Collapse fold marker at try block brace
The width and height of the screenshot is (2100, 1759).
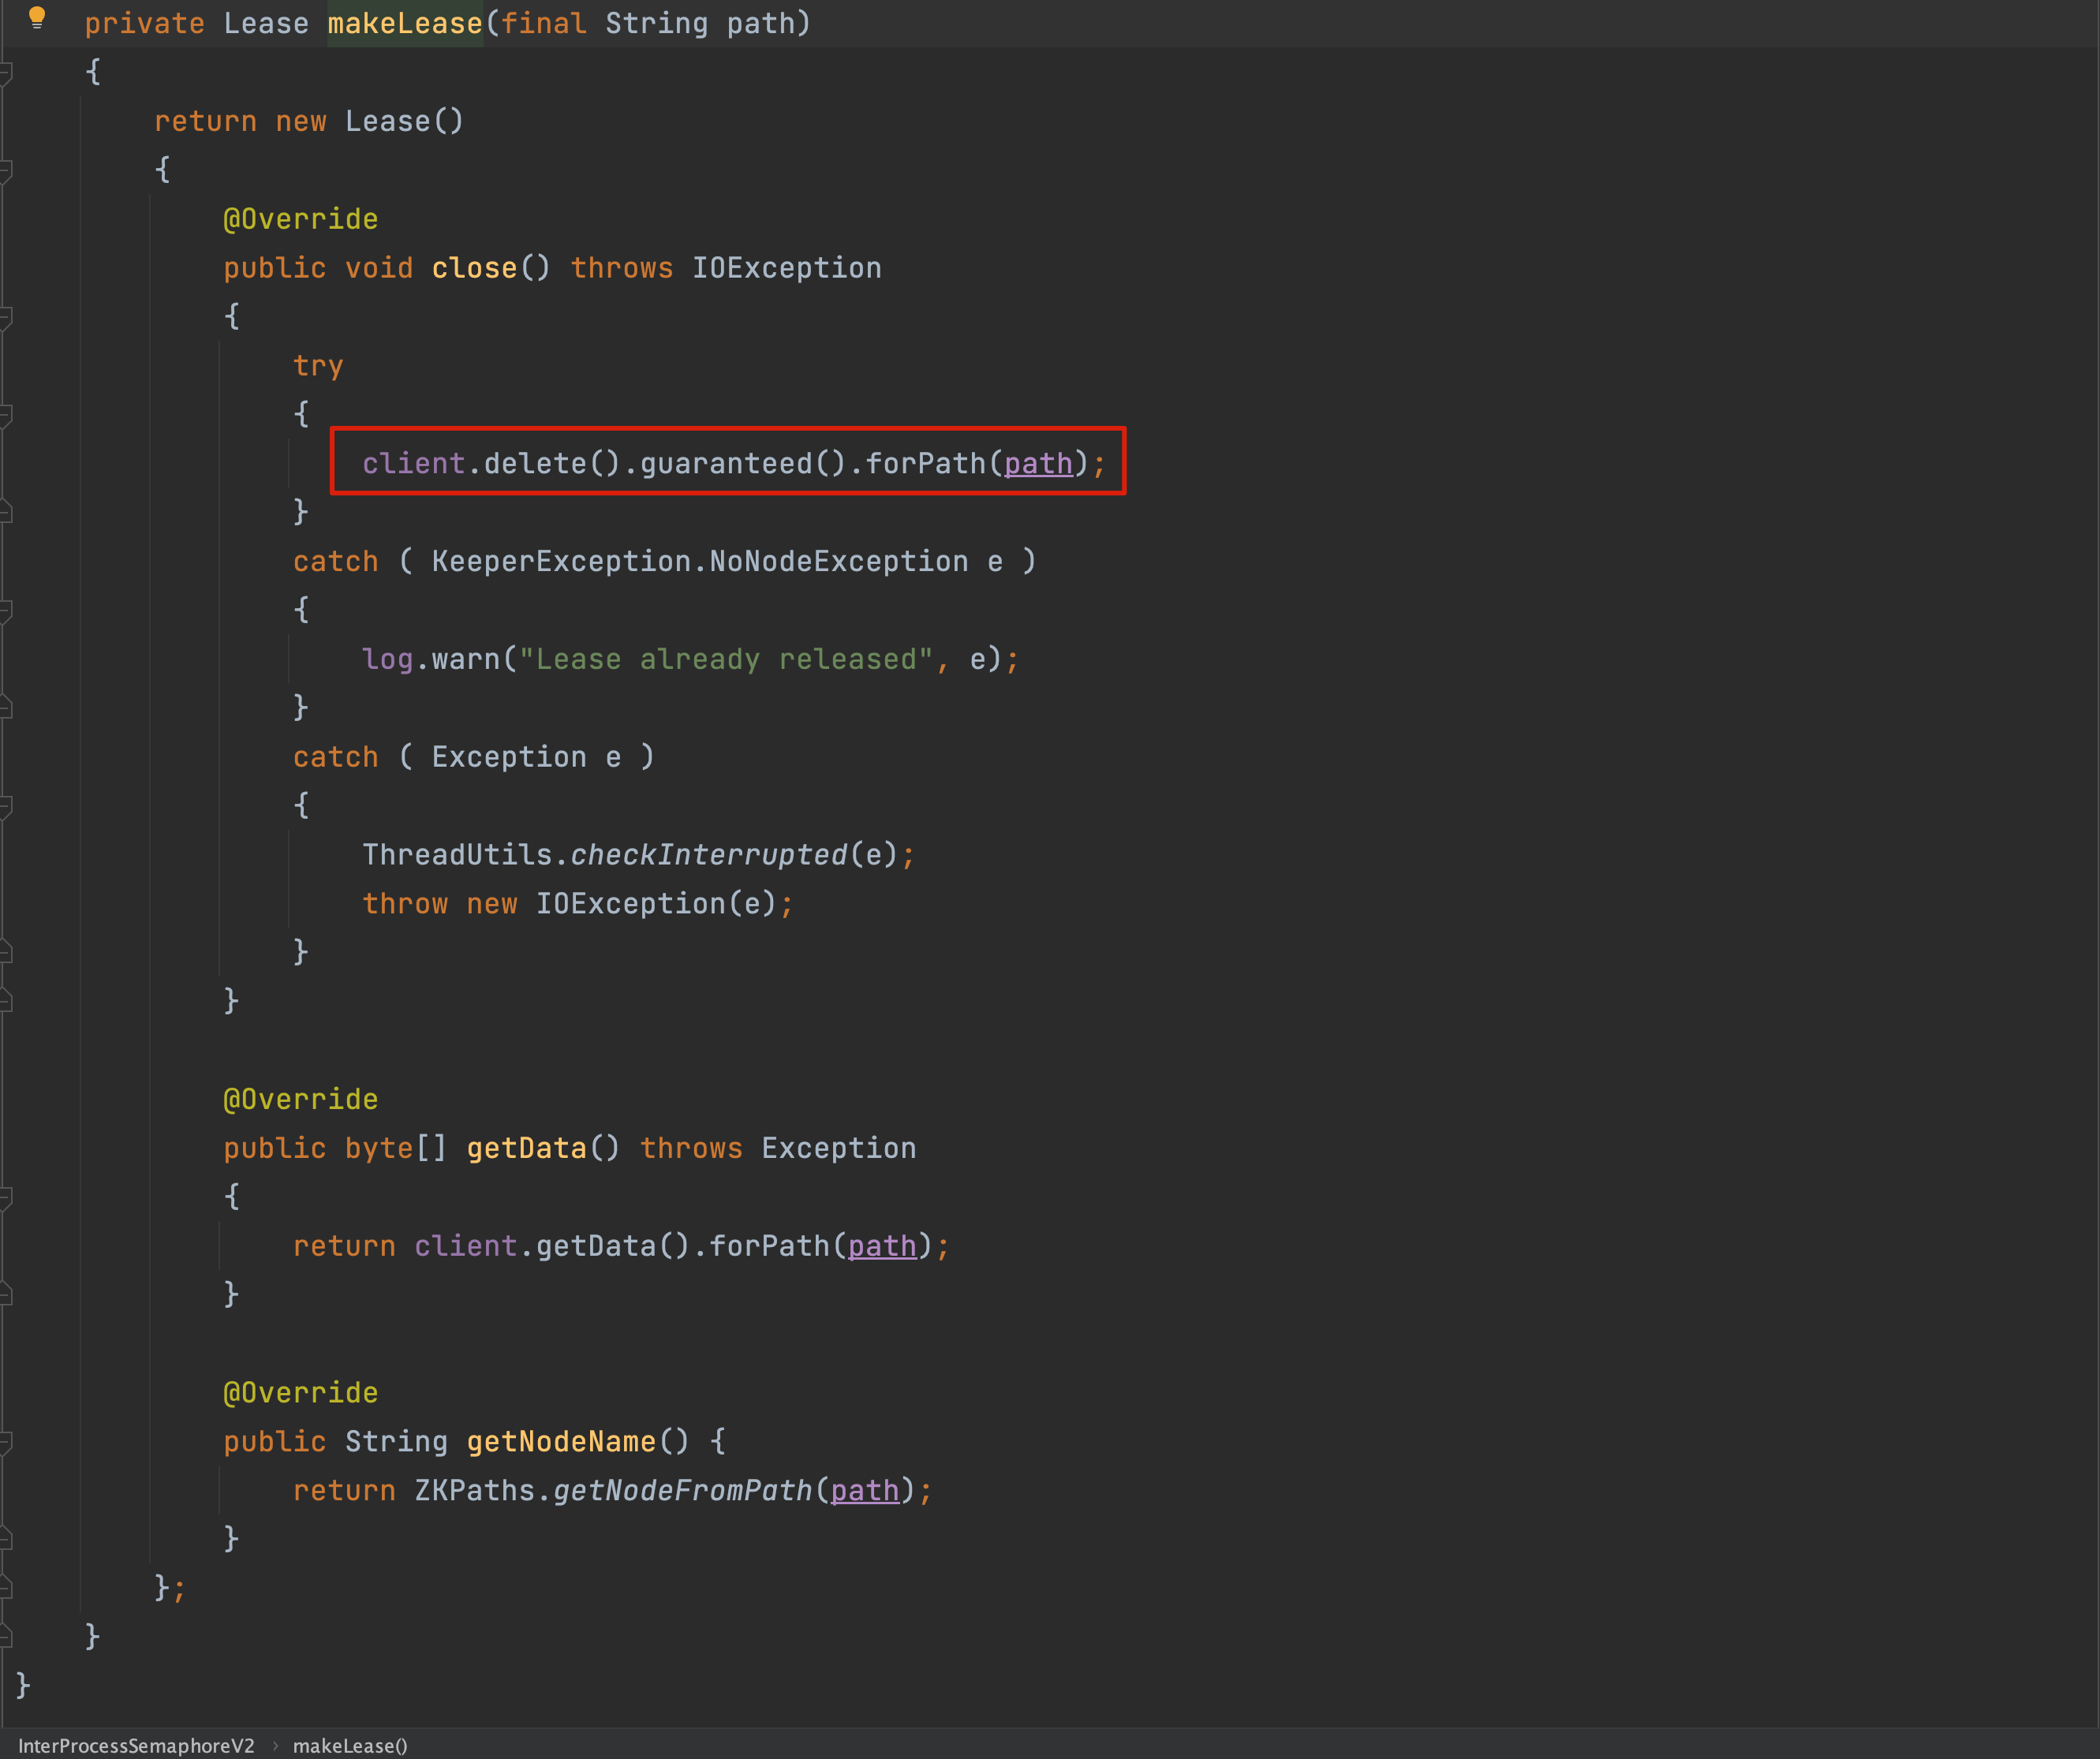(5, 414)
